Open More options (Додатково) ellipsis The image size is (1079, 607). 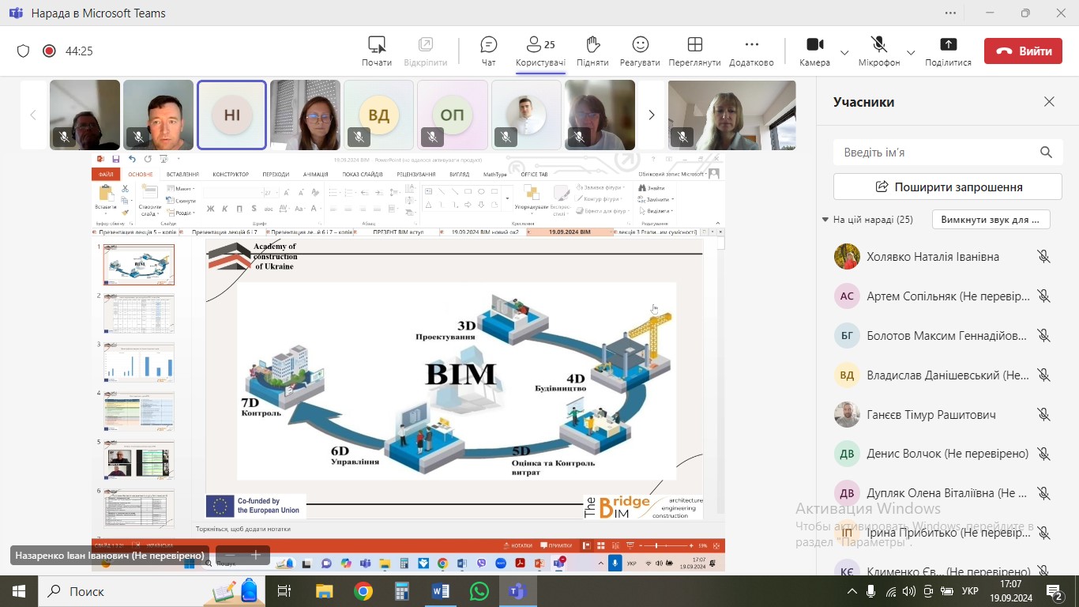751,45
